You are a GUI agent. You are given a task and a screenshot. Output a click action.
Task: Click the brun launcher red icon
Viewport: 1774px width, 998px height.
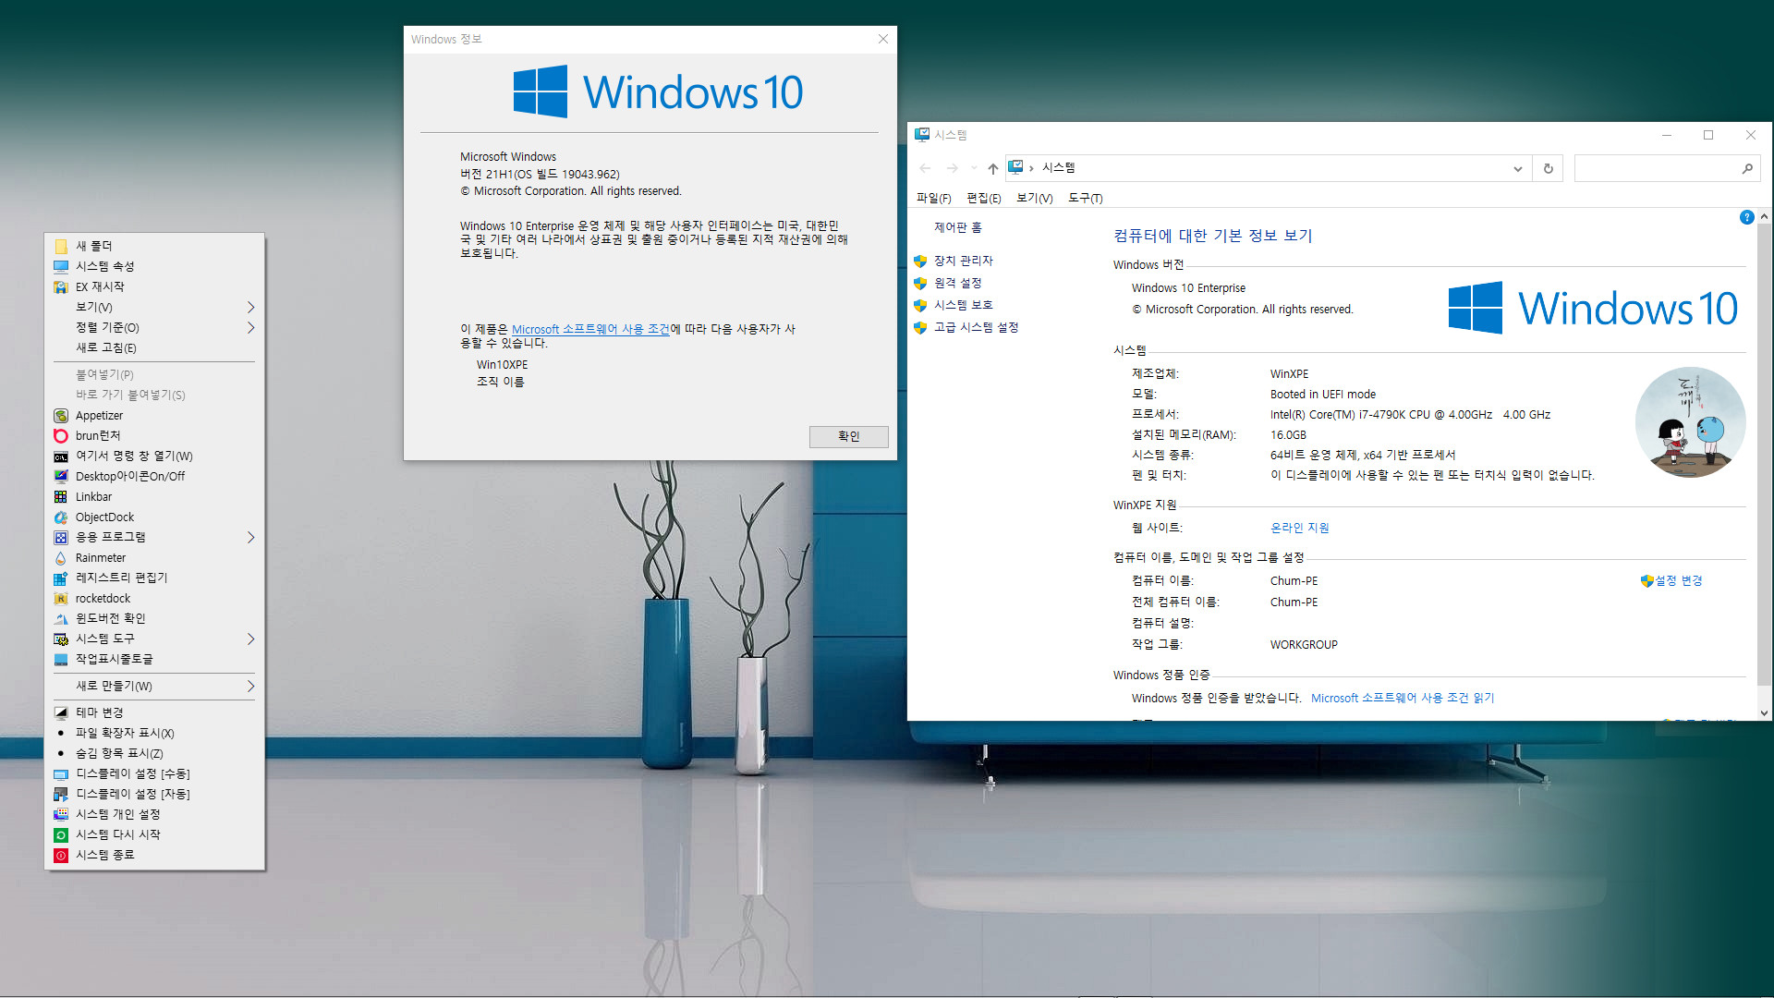61,436
